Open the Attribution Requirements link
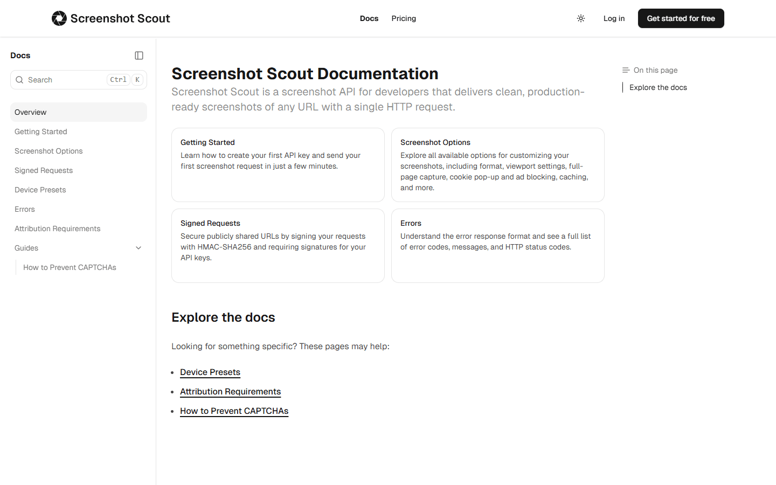 (x=230, y=391)
